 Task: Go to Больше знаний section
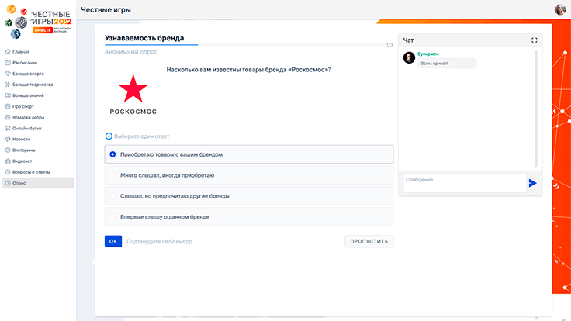[28, 95]
